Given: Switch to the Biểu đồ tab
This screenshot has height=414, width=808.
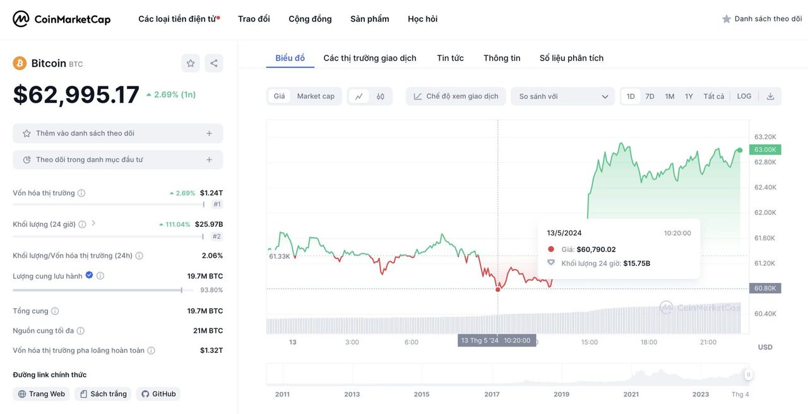Looking at the screenshot, I should point(290,58).
